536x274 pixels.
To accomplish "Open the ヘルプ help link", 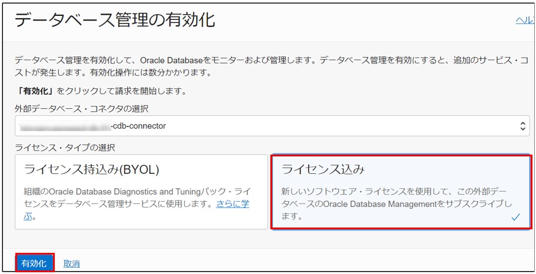I will (524, 20).
